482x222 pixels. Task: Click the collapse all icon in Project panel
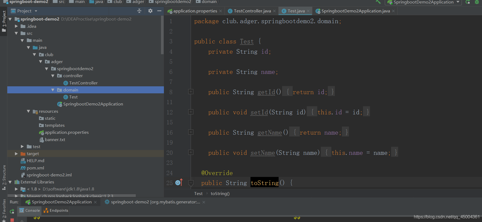139,11
